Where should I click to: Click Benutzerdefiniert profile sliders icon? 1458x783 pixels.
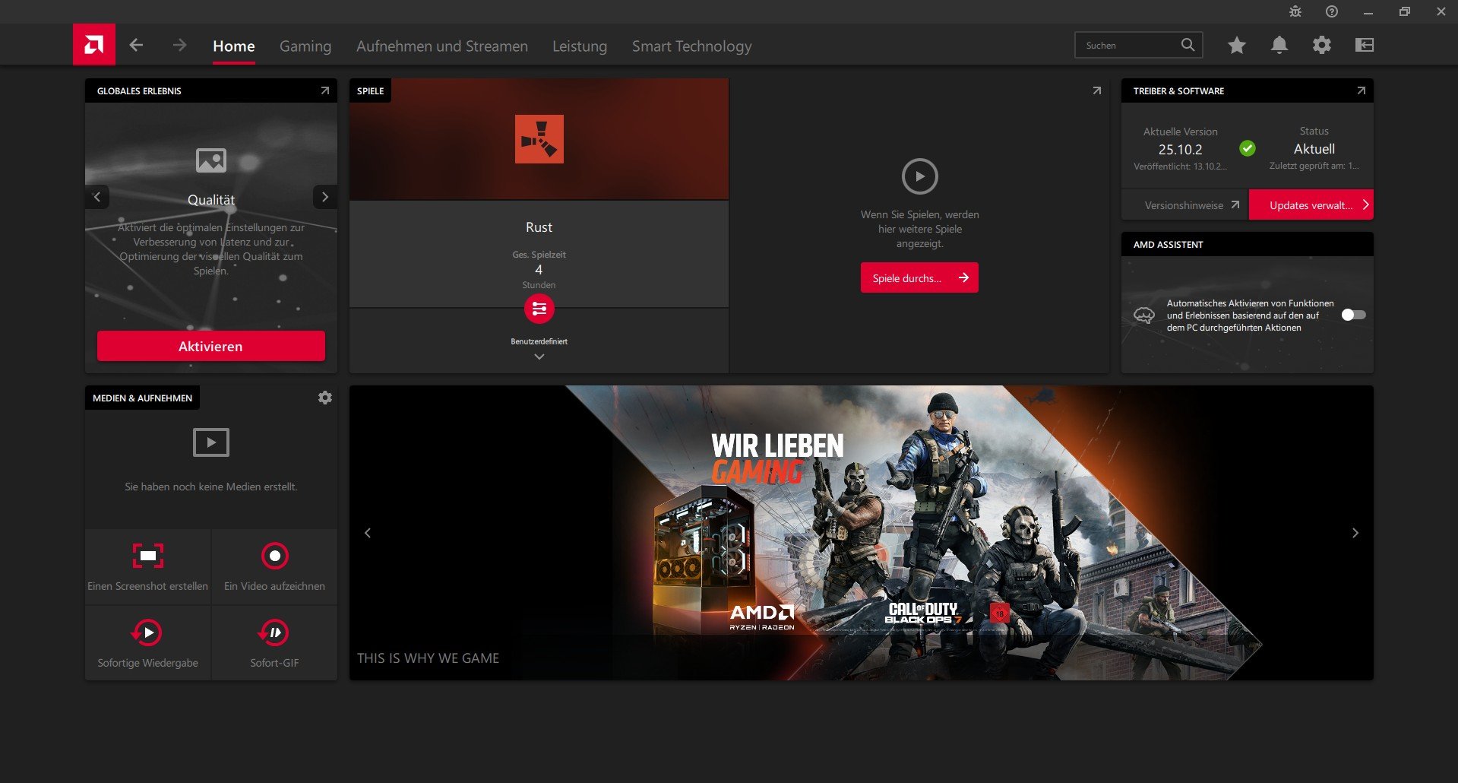click(x=539, y=309)
